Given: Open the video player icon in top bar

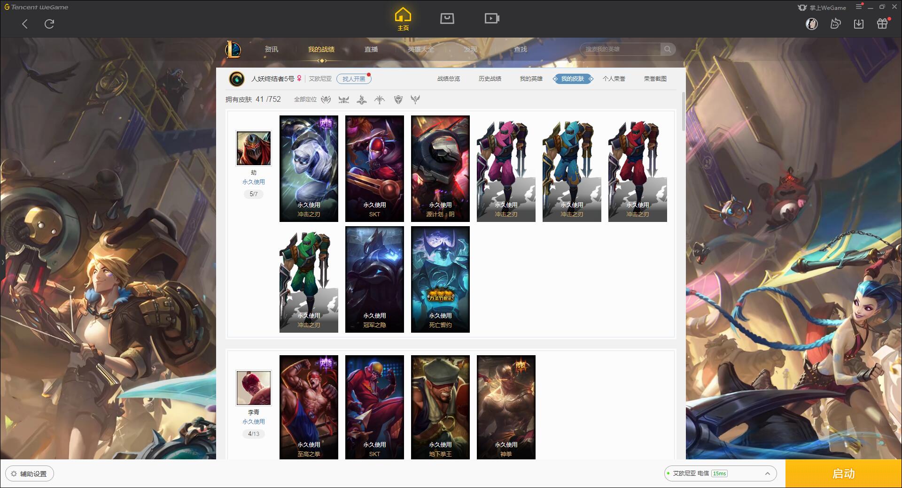Looking at the screenshot, I should (x=491, y=18).
